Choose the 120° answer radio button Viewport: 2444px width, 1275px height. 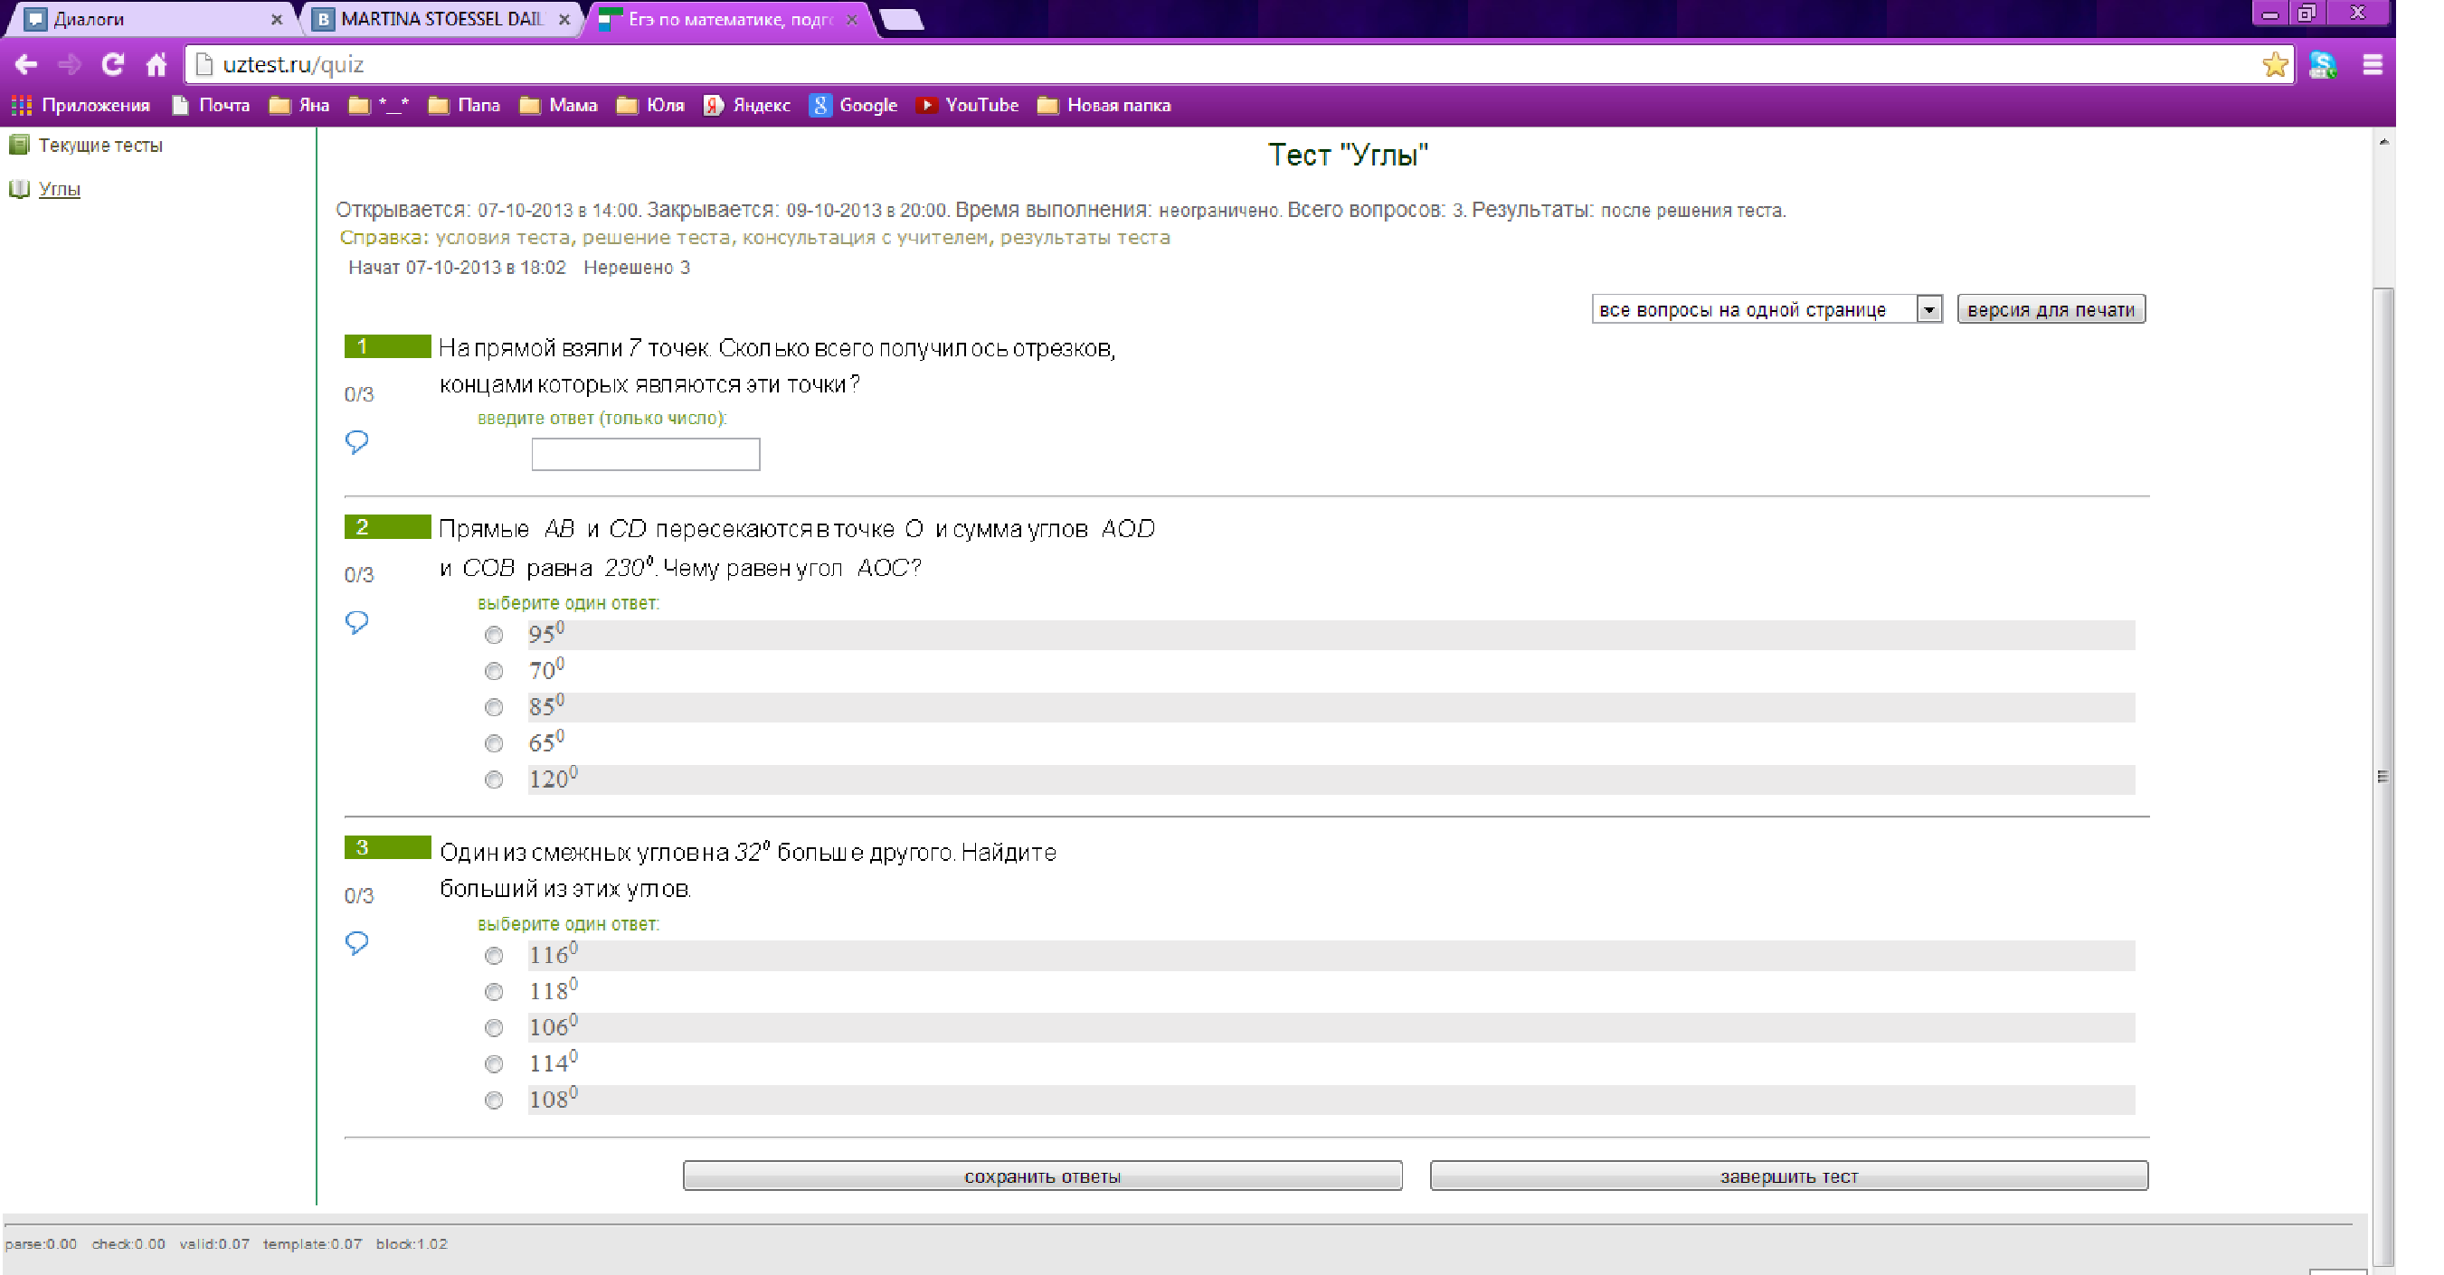(493, 779)
